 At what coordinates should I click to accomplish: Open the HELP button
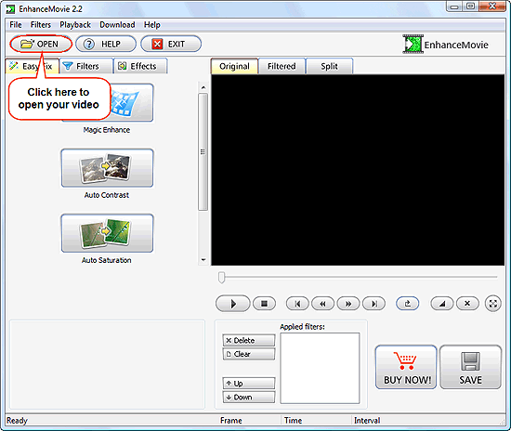point(106,44)
